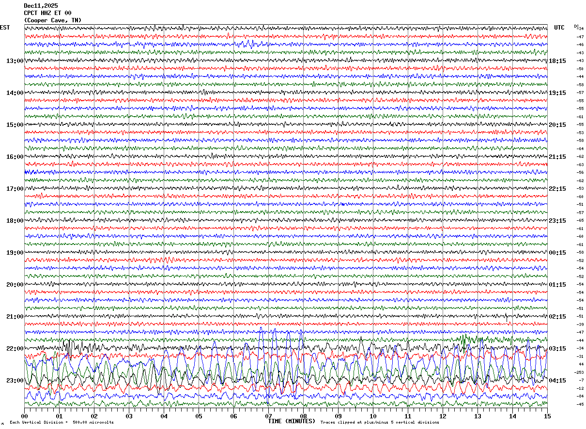Click the TIME (MINUTES) axis title

pos(292,421)
